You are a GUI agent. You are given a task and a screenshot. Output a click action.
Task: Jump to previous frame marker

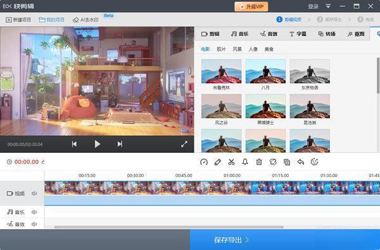click(74, 144)
